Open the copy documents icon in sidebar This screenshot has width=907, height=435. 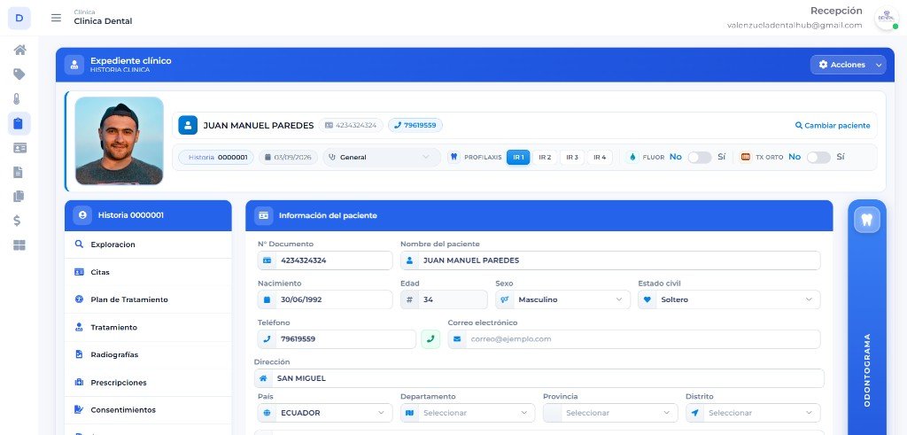(19, 197)
